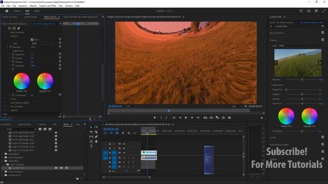328x184 pixels.
Task: Click the Highlight Tint wheel in Lumetri Color
Action: pos(310,116)
